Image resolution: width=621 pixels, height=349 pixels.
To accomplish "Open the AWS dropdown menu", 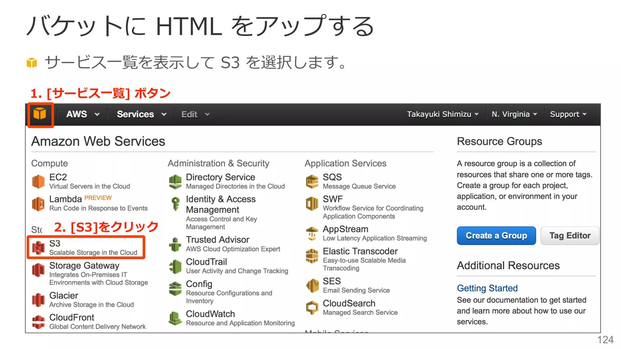I will [83, 114].
